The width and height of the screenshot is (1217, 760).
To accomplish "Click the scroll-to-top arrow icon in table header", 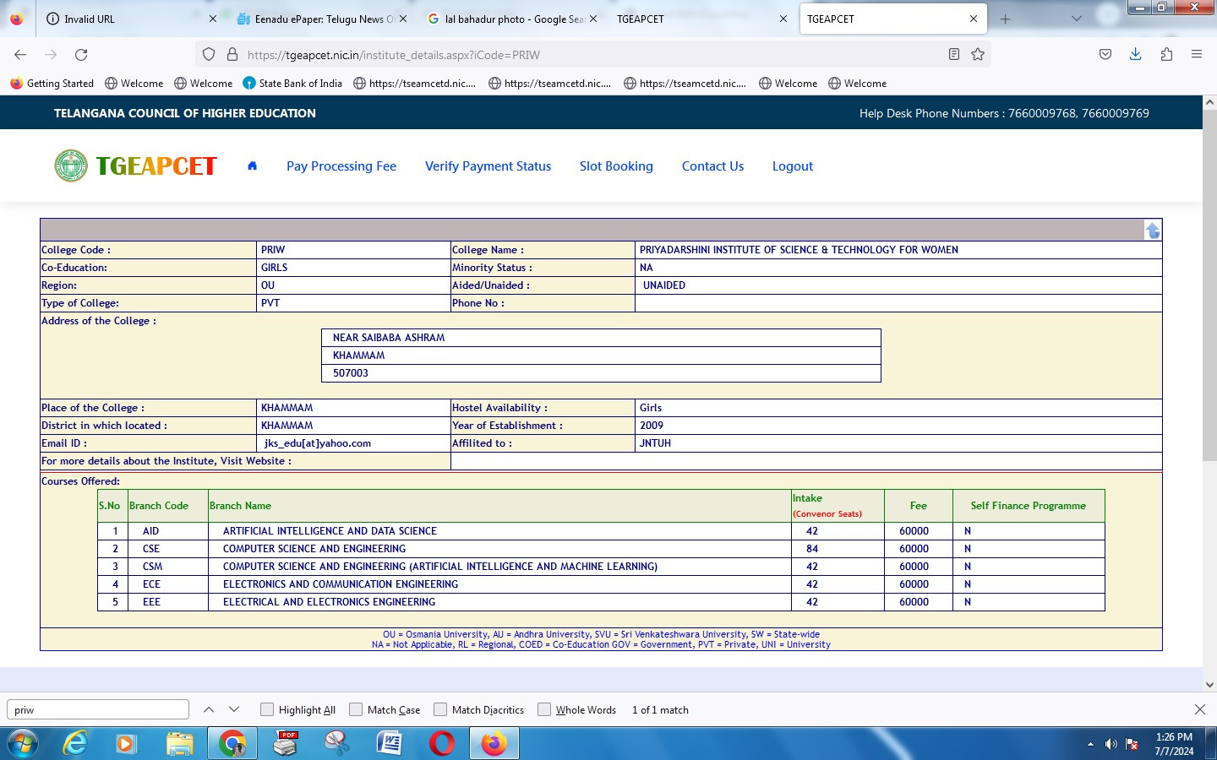I will (1152, 231).
